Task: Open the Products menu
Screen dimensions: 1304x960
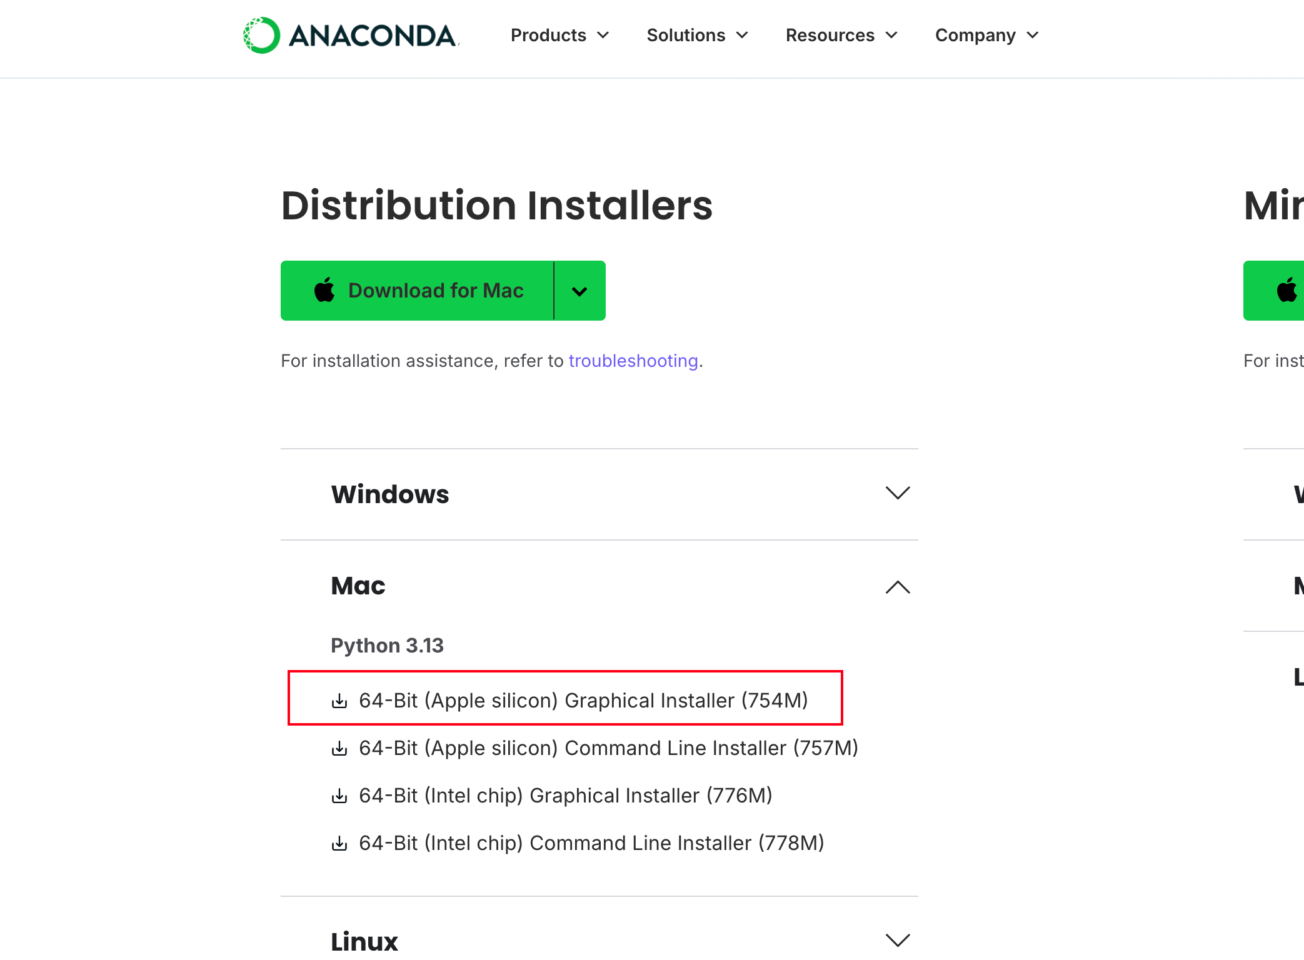Action: click(559, 36)
